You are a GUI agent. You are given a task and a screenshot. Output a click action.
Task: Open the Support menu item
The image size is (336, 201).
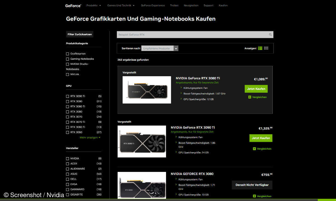coord(208,5)
